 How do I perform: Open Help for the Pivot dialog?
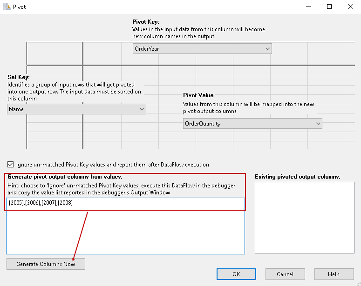pyautogui.click(x=334, y=274)
